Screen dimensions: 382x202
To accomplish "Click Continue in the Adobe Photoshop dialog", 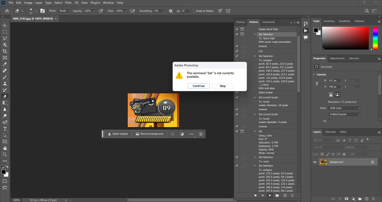I will tap(199, 86).
